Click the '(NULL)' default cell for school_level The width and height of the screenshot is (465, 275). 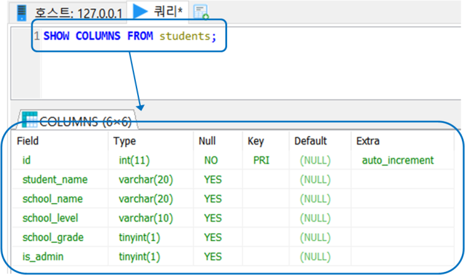pos(320,218)
